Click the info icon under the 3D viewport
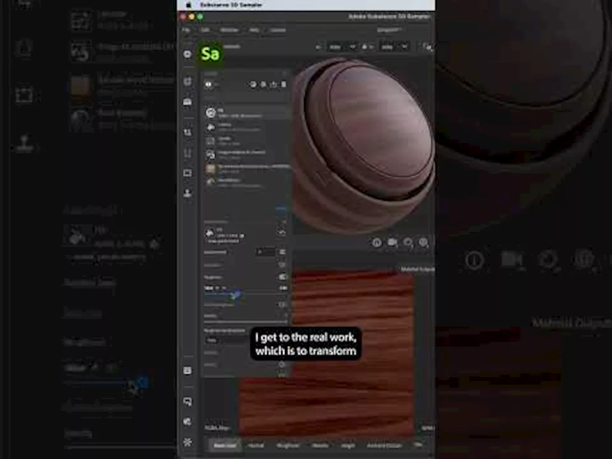The height and width of the screenshot is (459, 612). coord(377,243)
